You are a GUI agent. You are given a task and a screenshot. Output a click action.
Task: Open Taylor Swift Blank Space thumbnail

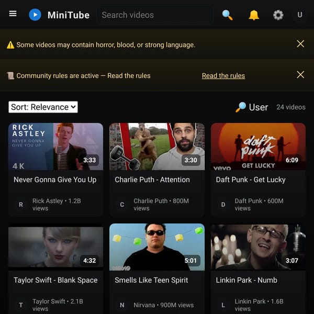click(56, 247)
